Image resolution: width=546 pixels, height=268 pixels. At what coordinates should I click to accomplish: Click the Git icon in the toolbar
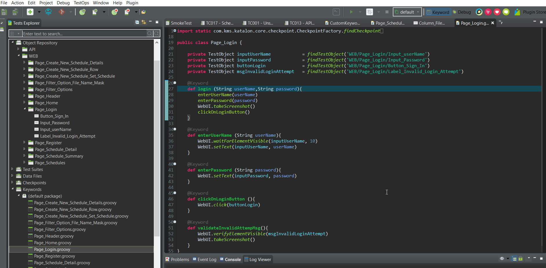click(61, 12)
